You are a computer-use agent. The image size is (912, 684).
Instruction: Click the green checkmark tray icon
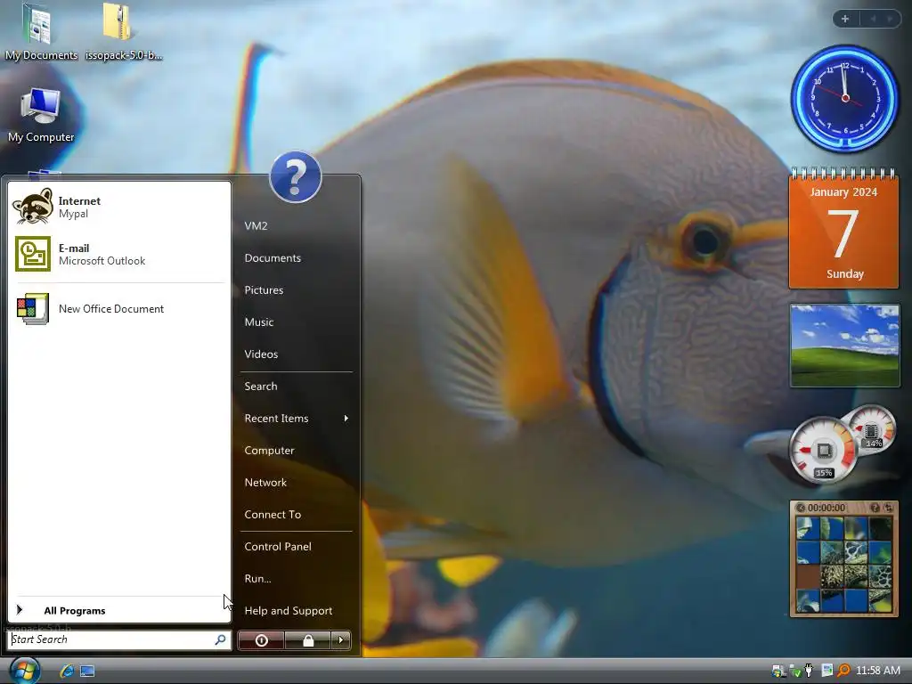click(795, 671)
